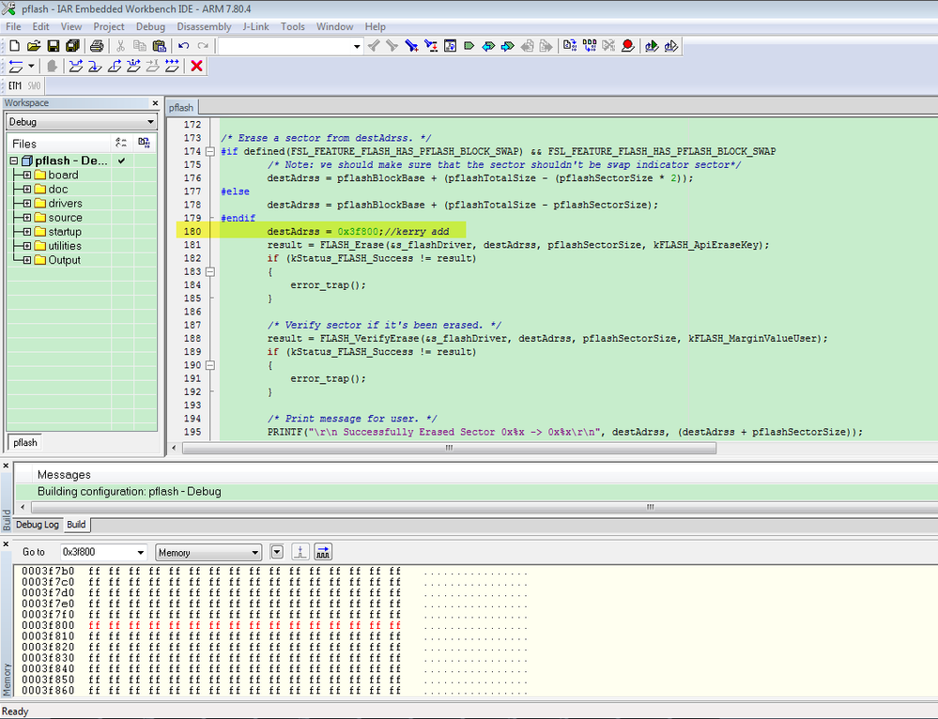Click the Paste clipboard icon
This screenshot has height=719, width=938.
[x=159, y=46]
